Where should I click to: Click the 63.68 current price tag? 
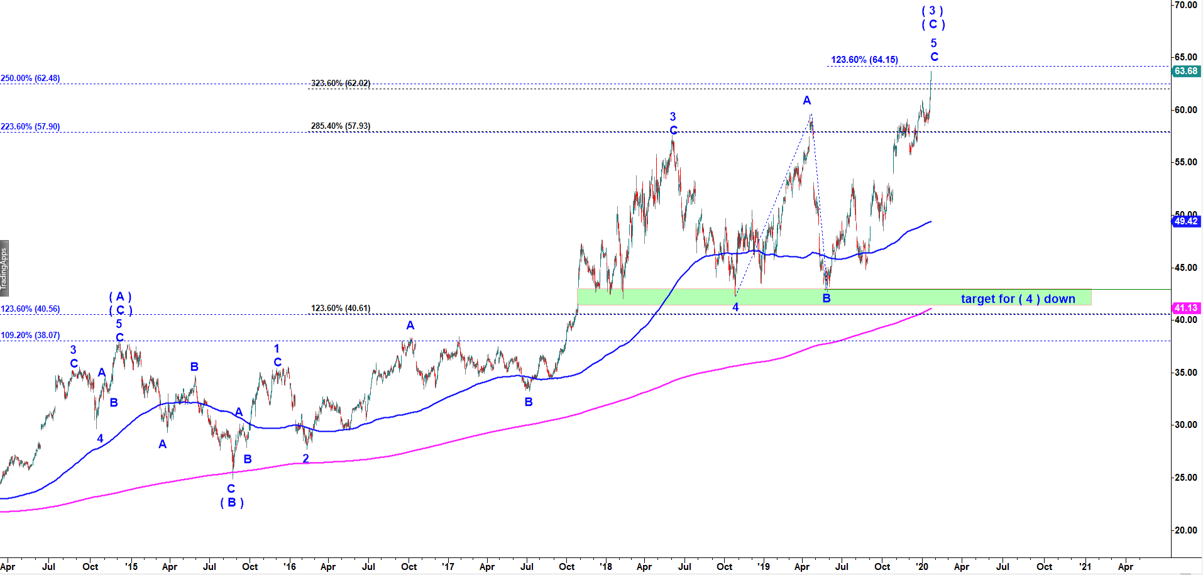click(x=1185, y=71)
